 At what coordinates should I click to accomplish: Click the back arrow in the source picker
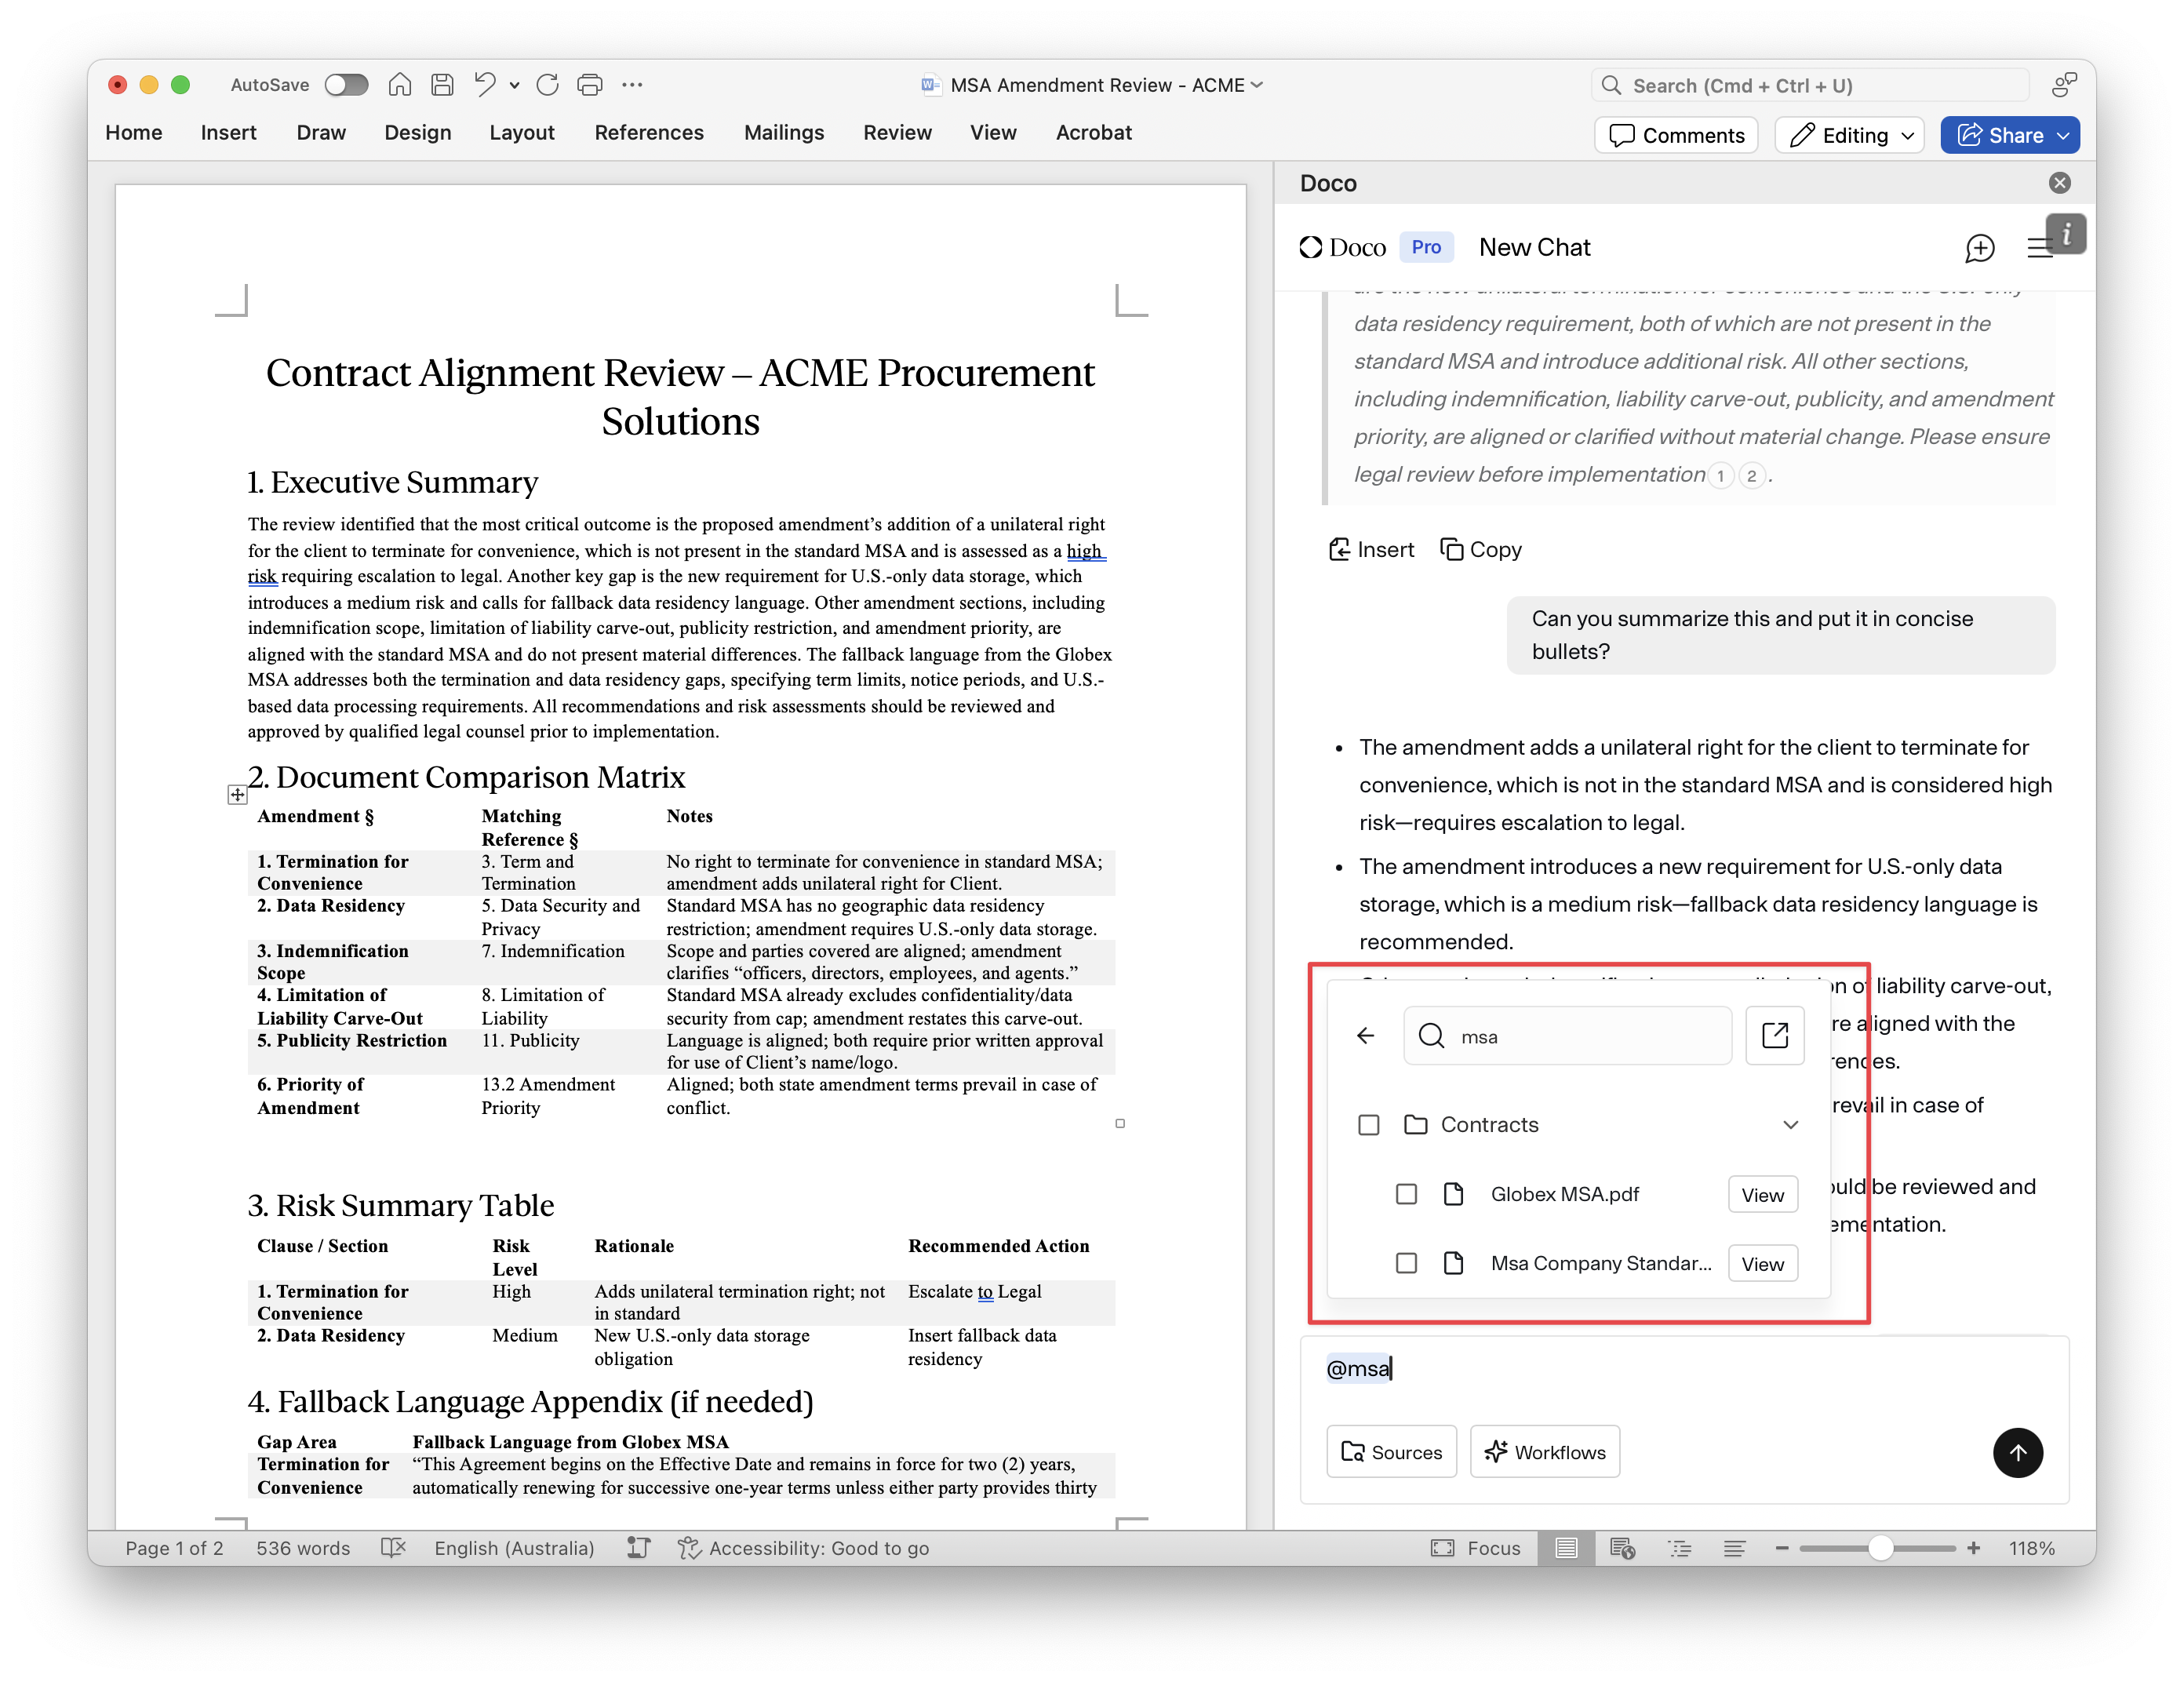(1366, 1035)
